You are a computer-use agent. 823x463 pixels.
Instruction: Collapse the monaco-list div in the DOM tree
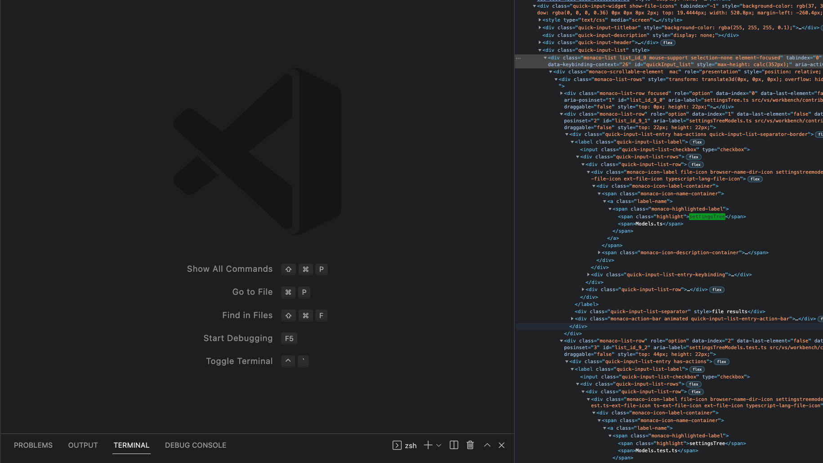click(545, 58)
